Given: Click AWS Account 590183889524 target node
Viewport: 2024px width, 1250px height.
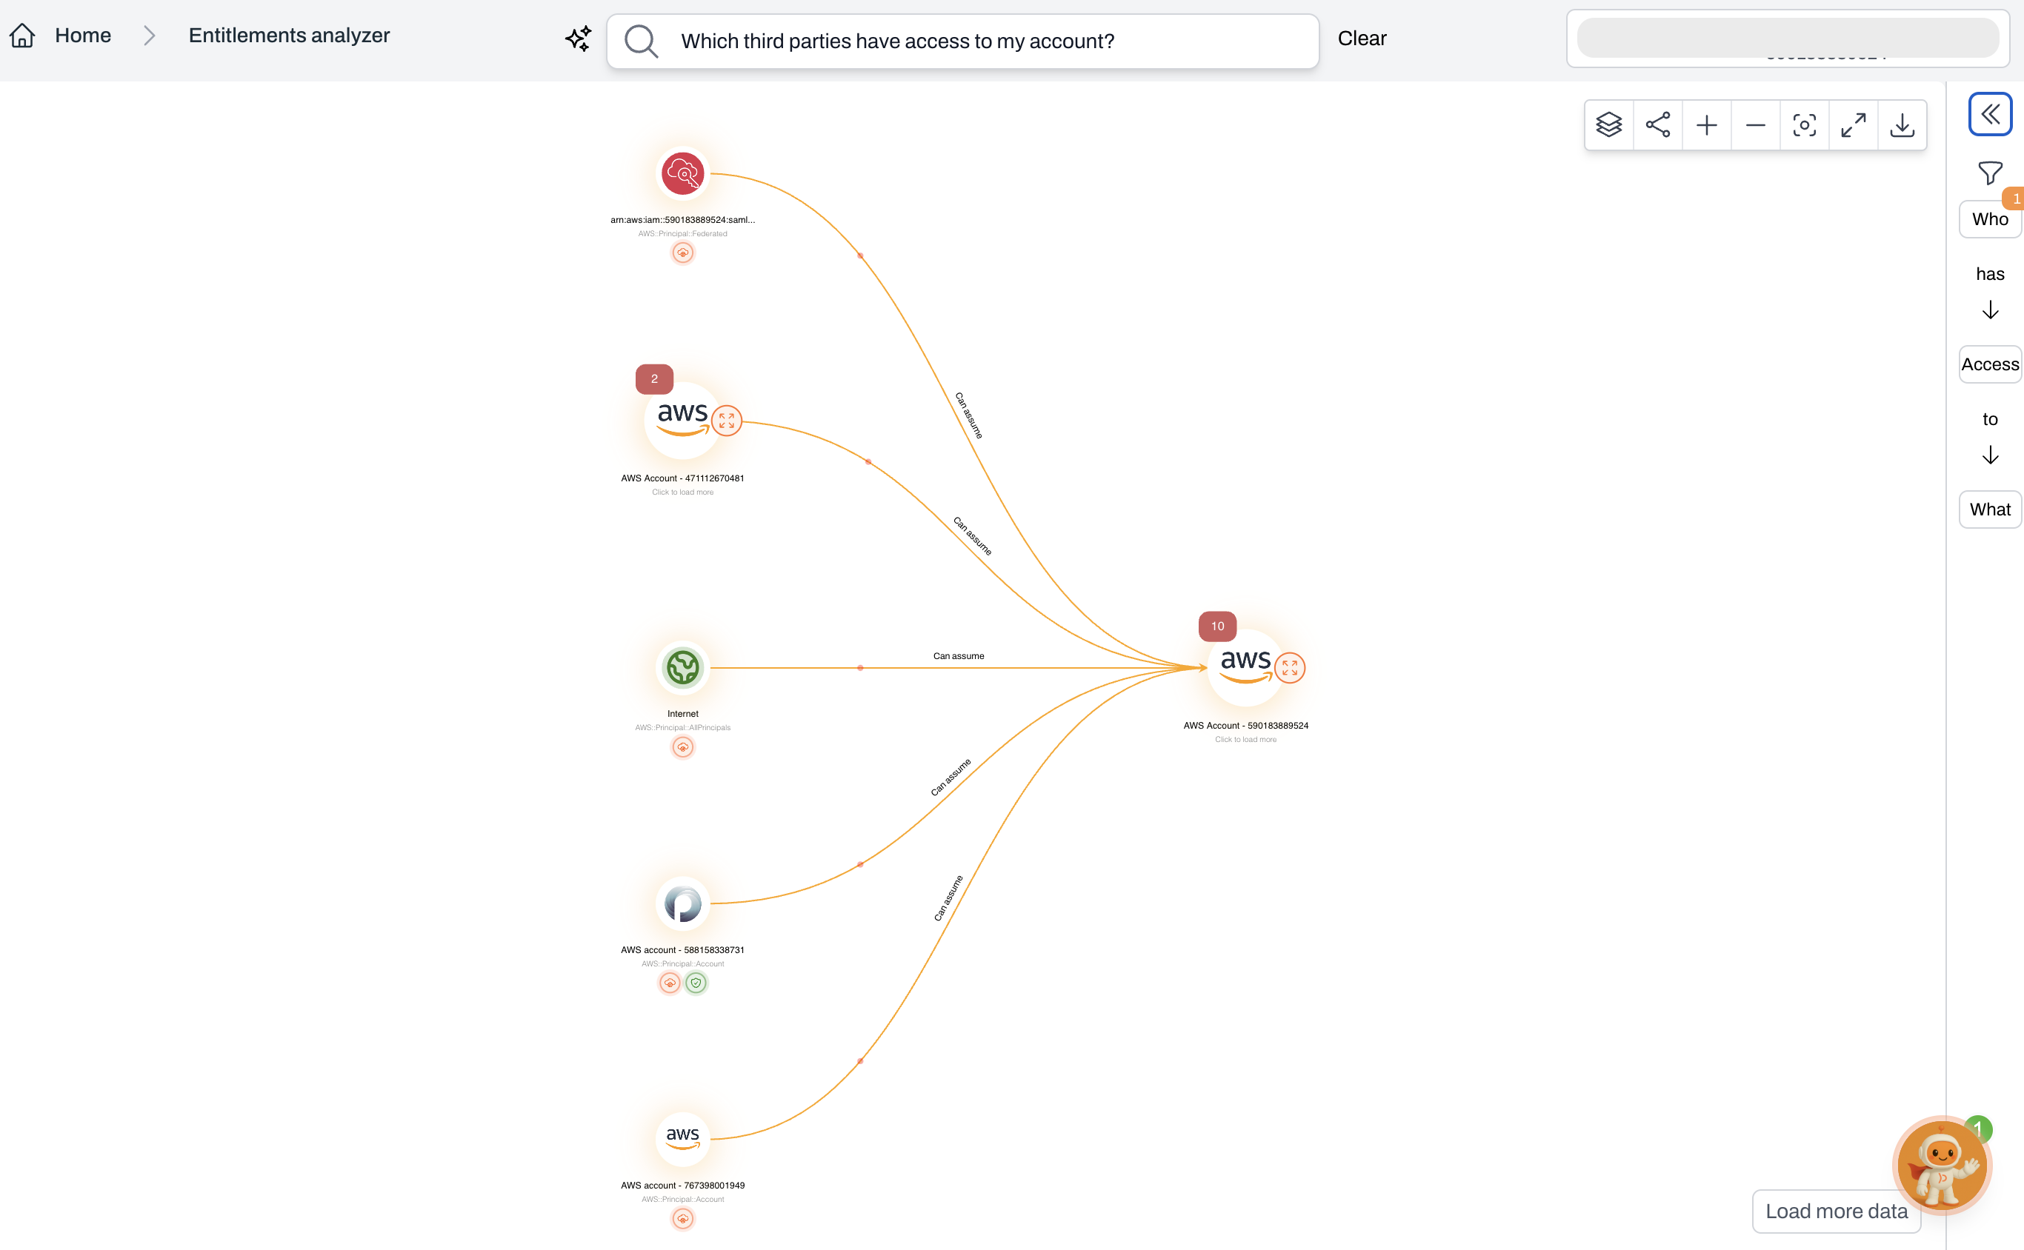Looking at the screenshot, I should click(x=1245, y=668).
